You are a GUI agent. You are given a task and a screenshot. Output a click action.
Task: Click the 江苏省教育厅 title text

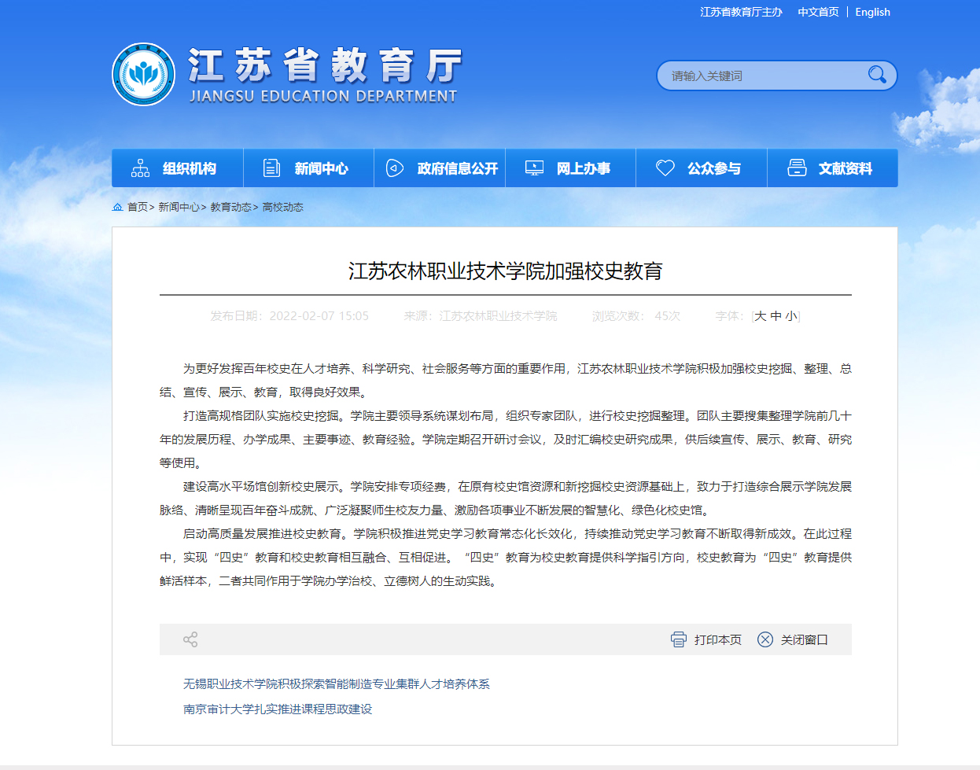(x=325, y=64)
